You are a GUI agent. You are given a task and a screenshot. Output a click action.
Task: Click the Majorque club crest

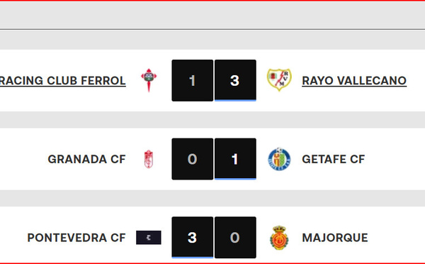pos(279,238)
